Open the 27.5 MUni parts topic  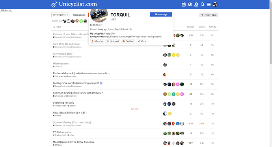coord(62,132)
